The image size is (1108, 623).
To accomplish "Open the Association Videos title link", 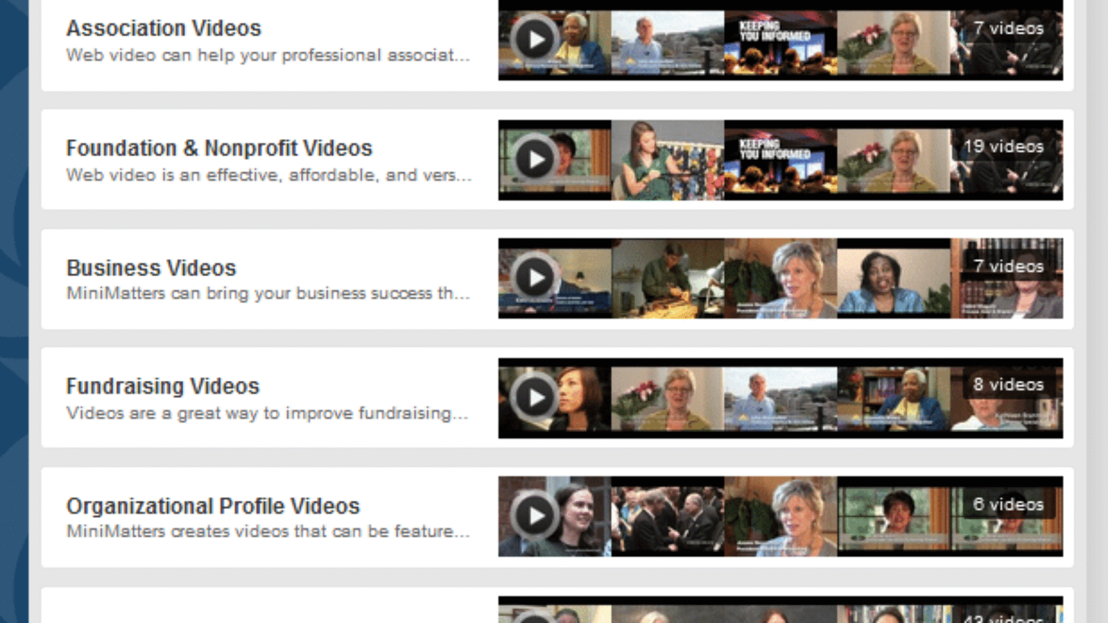I will (x=163, y=28).
